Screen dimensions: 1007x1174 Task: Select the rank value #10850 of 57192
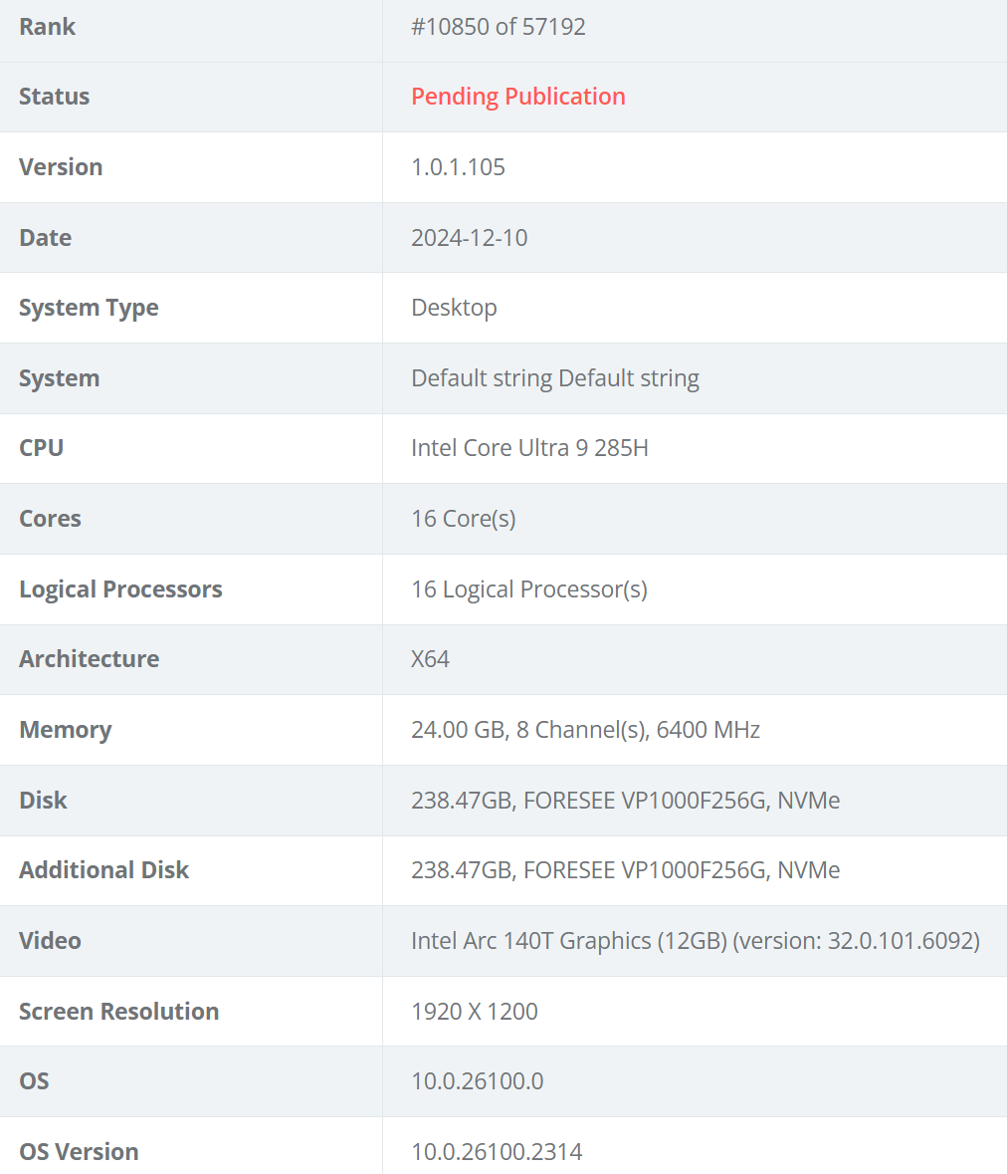point(499,27)
